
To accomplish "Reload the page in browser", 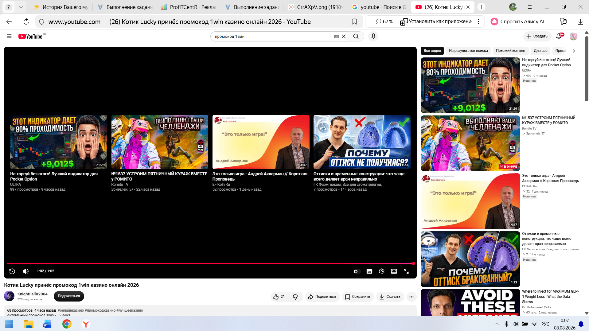I will 26,21.
